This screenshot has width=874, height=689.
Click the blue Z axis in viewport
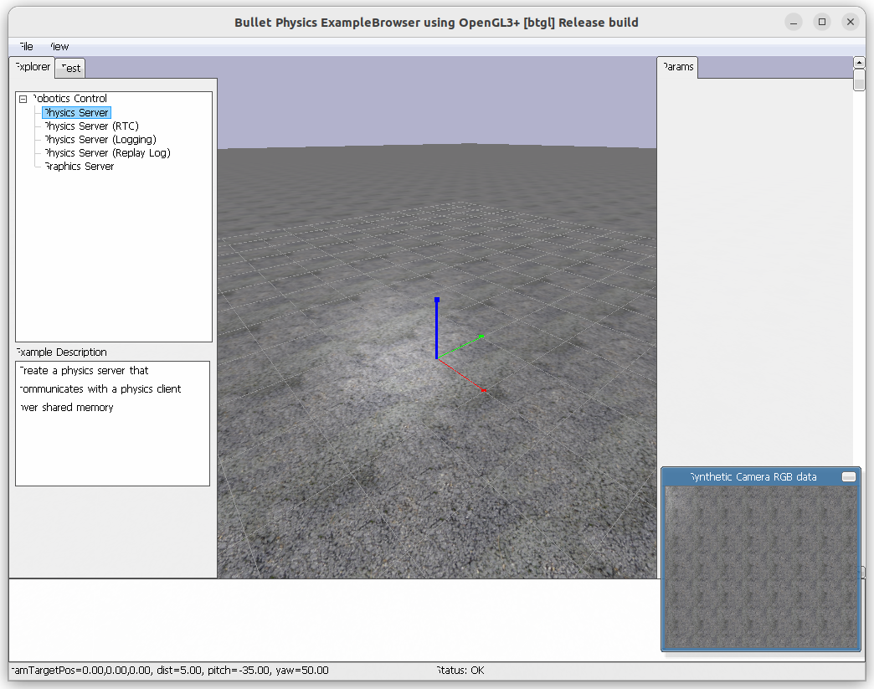point(436,329)
